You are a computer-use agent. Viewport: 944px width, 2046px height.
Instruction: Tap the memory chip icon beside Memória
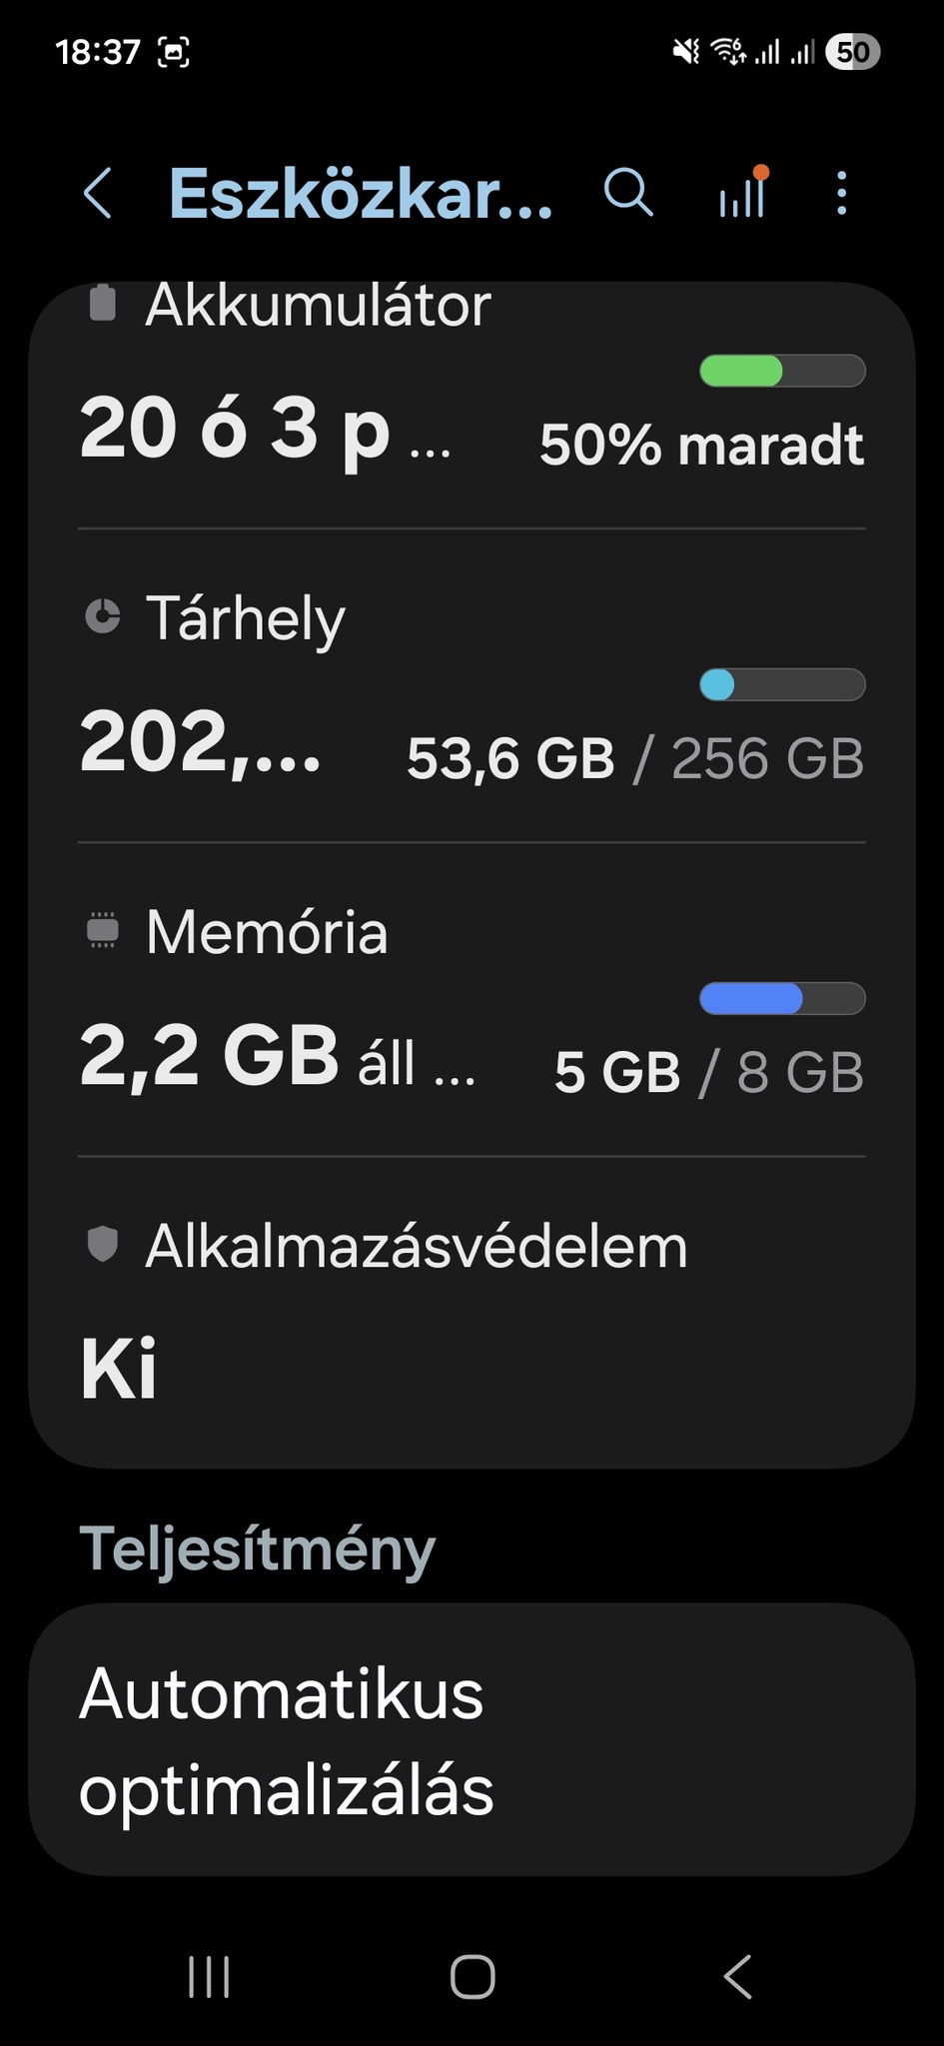103,930
